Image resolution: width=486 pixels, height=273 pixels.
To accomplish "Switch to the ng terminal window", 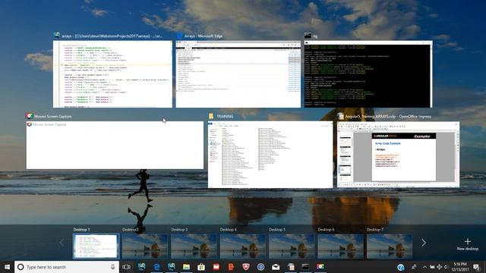I will pyautogui.click(x=368, y=74).
